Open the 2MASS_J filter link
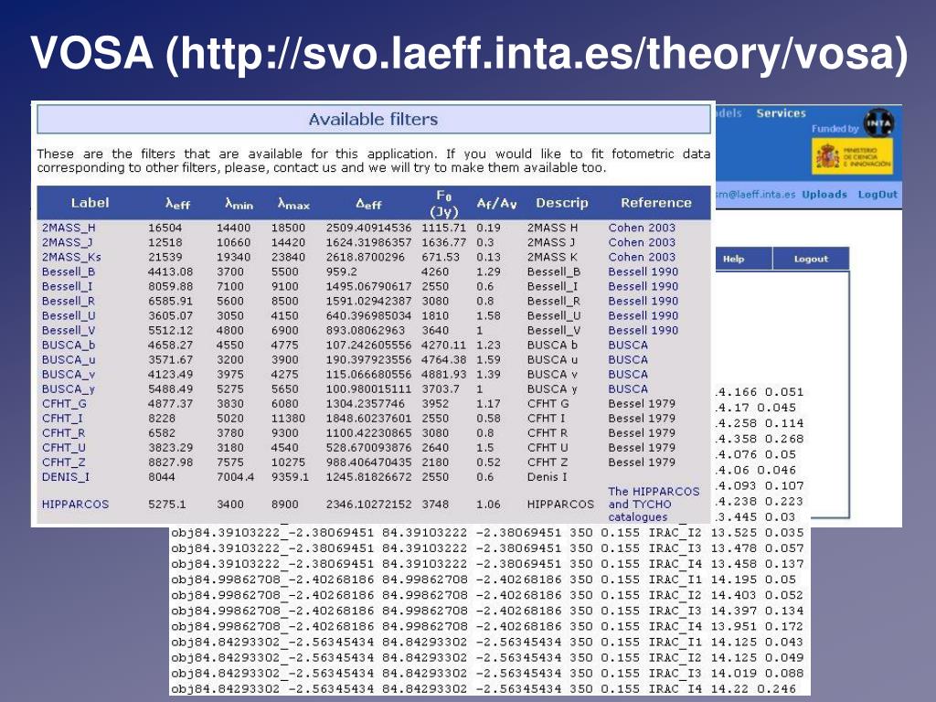936x702 pixels. coord(69,242)
